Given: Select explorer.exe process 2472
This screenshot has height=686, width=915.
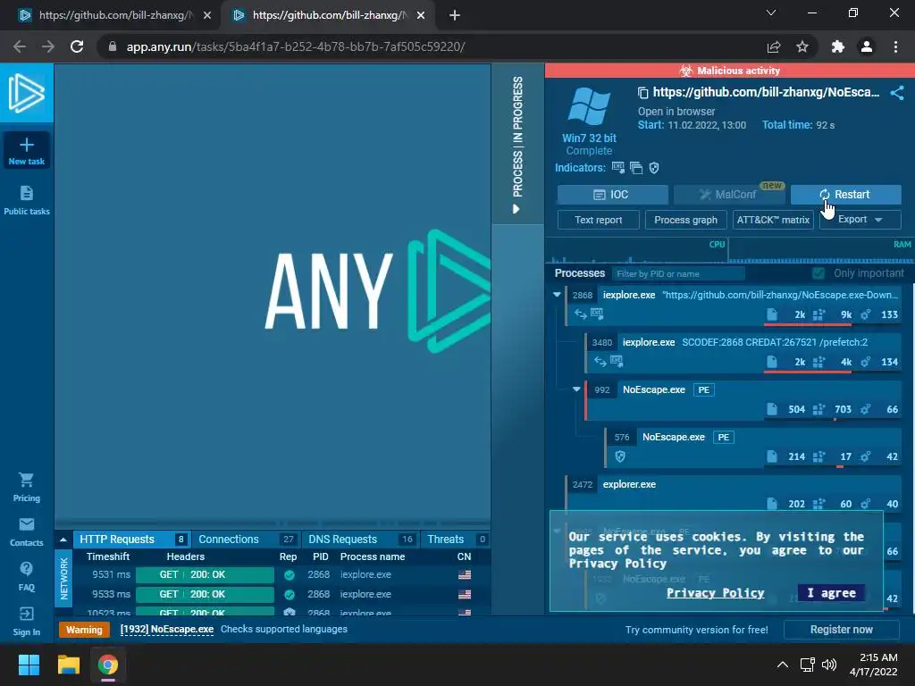Looking at the screenshot, I should 734,493.
